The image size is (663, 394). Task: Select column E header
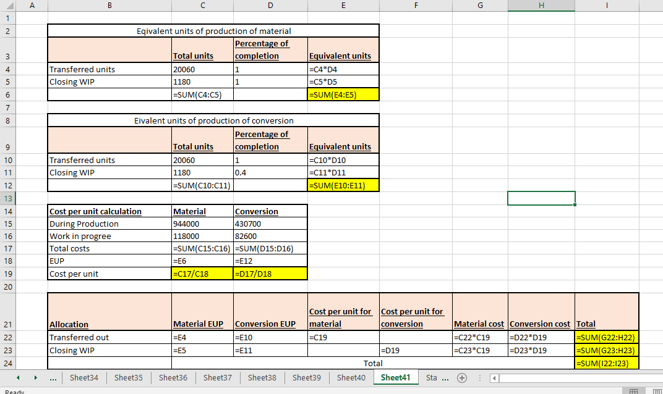[343, 6]
